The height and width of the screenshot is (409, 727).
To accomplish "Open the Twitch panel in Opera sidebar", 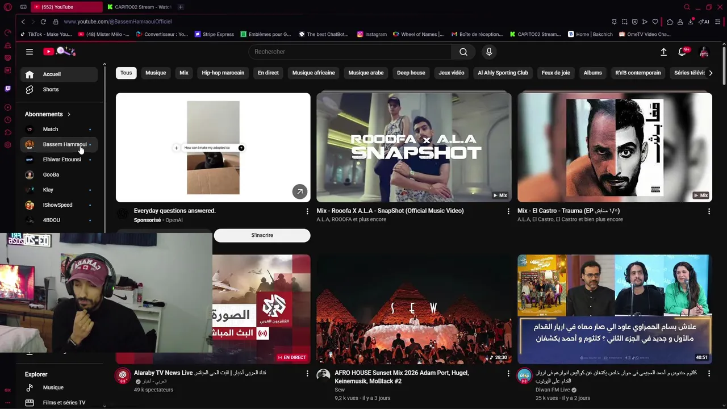I will 7,89.
